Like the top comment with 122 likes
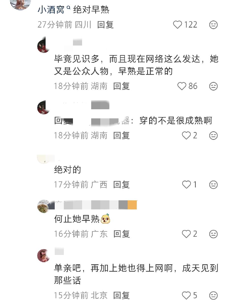232x302 pixels. tap(178, 25)
